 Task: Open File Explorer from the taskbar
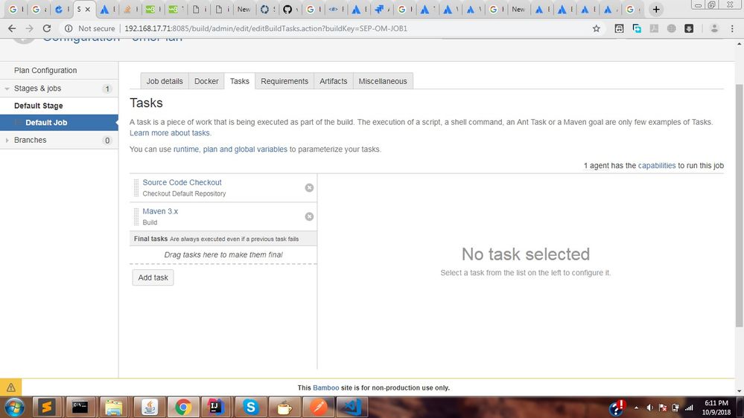tap(114, 407)
